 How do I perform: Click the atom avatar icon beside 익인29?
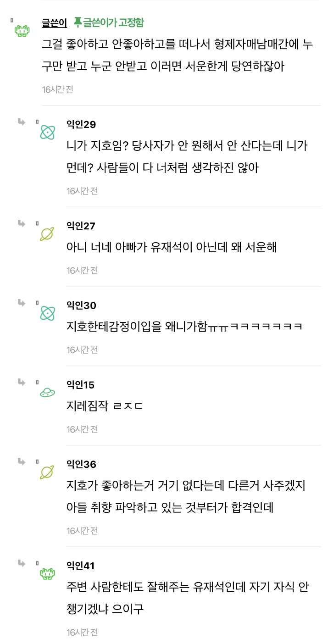pyautogui.click(x=47, y=133)
